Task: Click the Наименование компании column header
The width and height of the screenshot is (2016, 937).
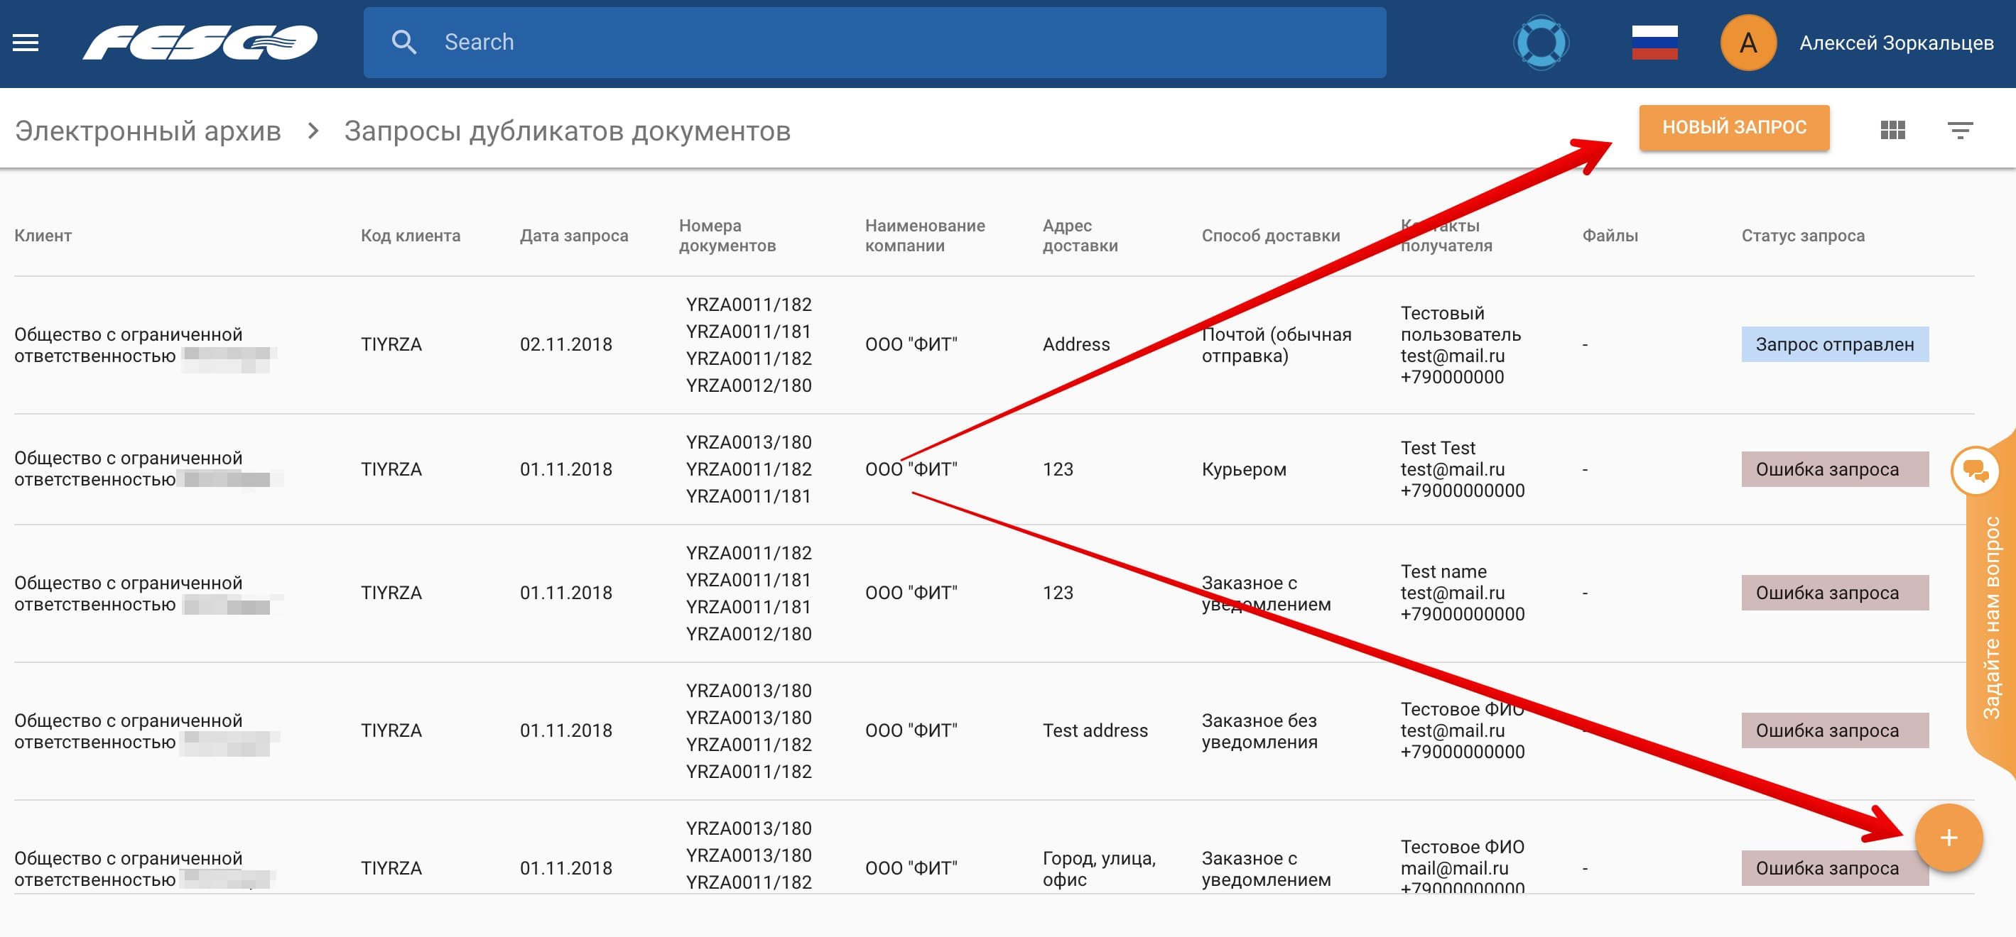Action: coord(924,236)
